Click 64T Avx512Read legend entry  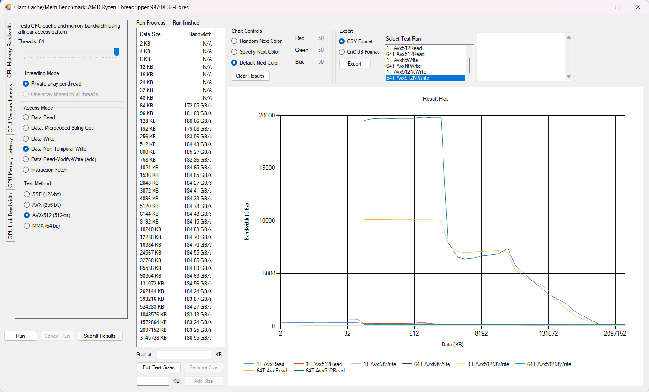319,371
